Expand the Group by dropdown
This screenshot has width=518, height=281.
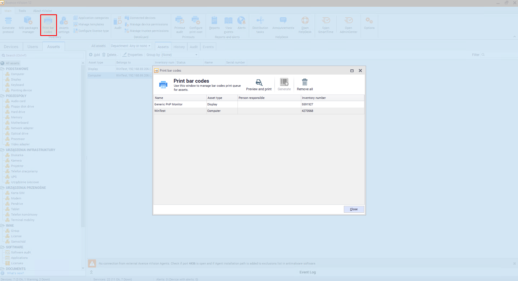pos(180,55)
